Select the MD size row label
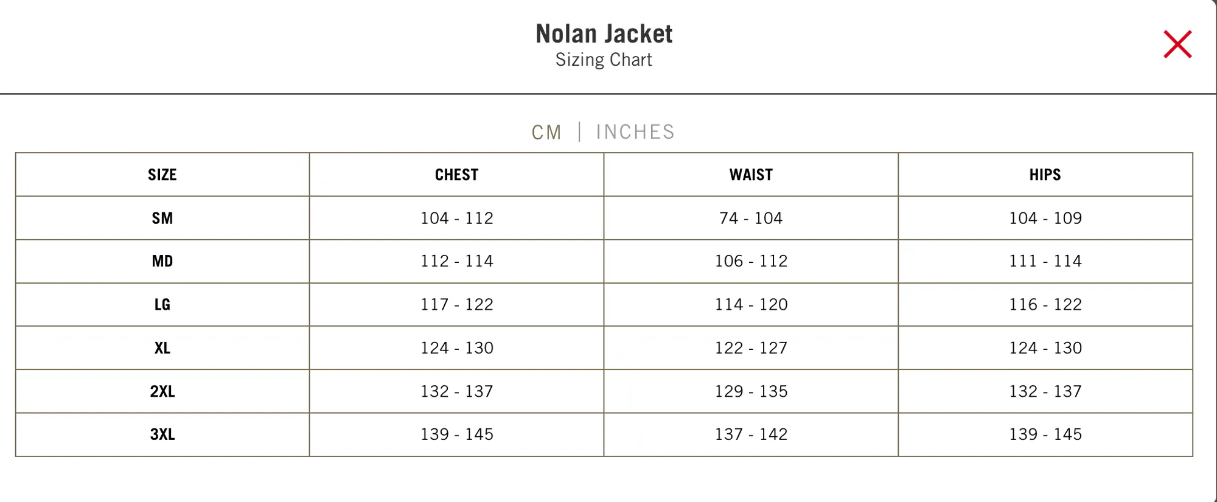 [162, 262]
